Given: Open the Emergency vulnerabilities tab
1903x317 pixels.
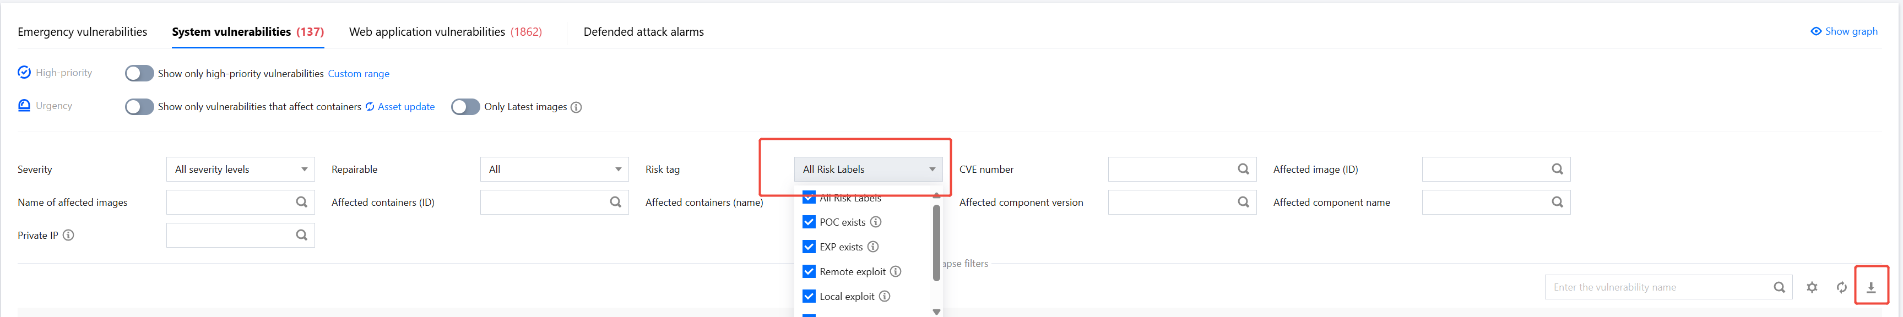Looking at the screenshot, I should [82, 32].
